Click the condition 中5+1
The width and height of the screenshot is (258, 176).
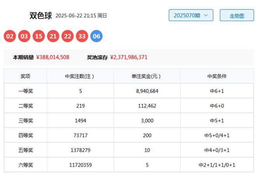[217, 120]
